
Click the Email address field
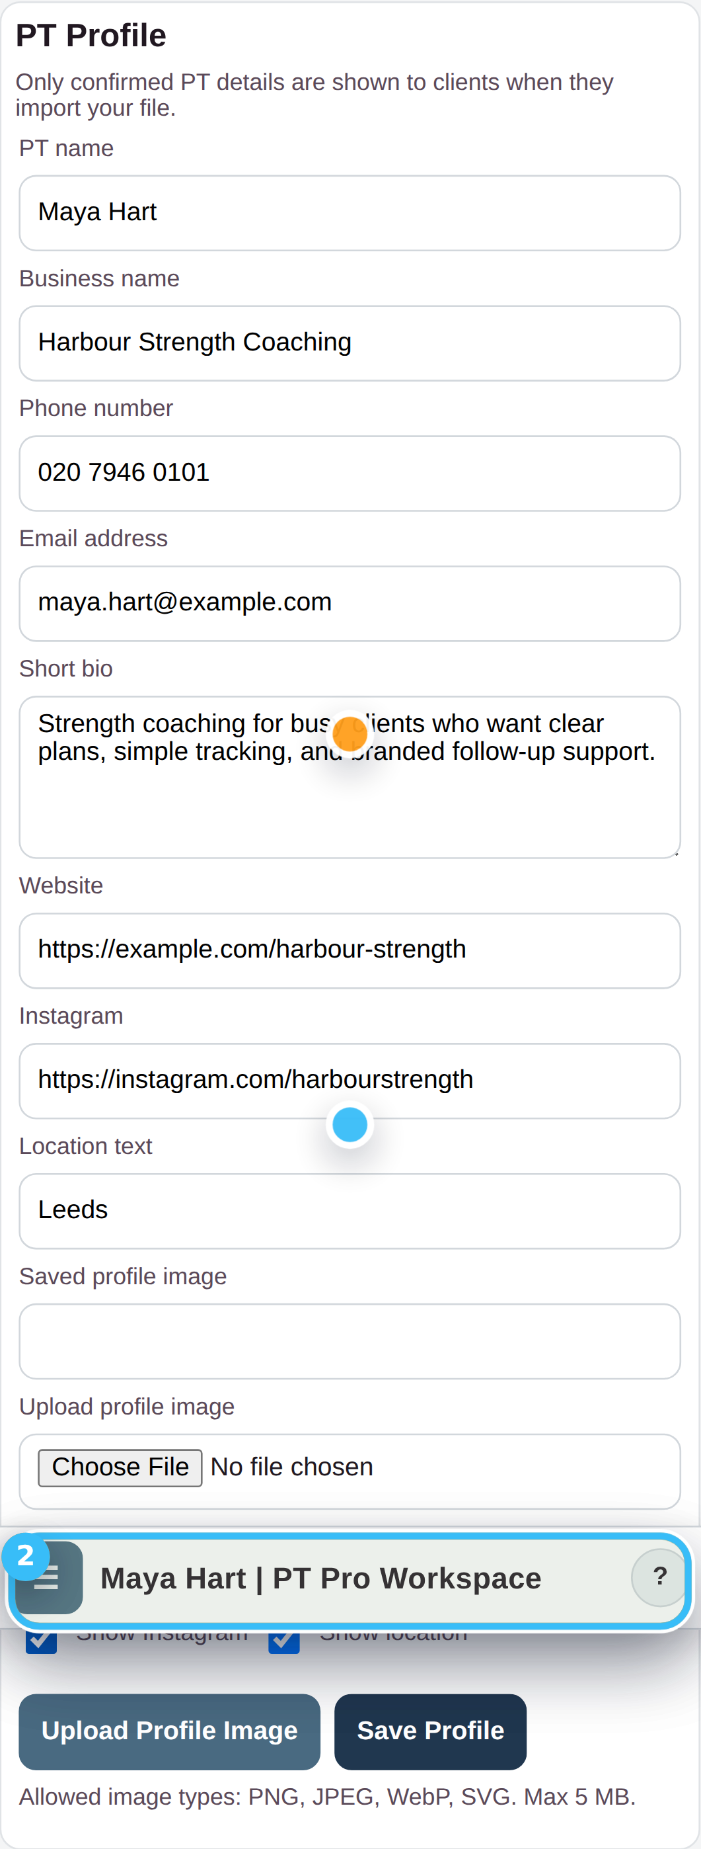(x=349, y=603)
